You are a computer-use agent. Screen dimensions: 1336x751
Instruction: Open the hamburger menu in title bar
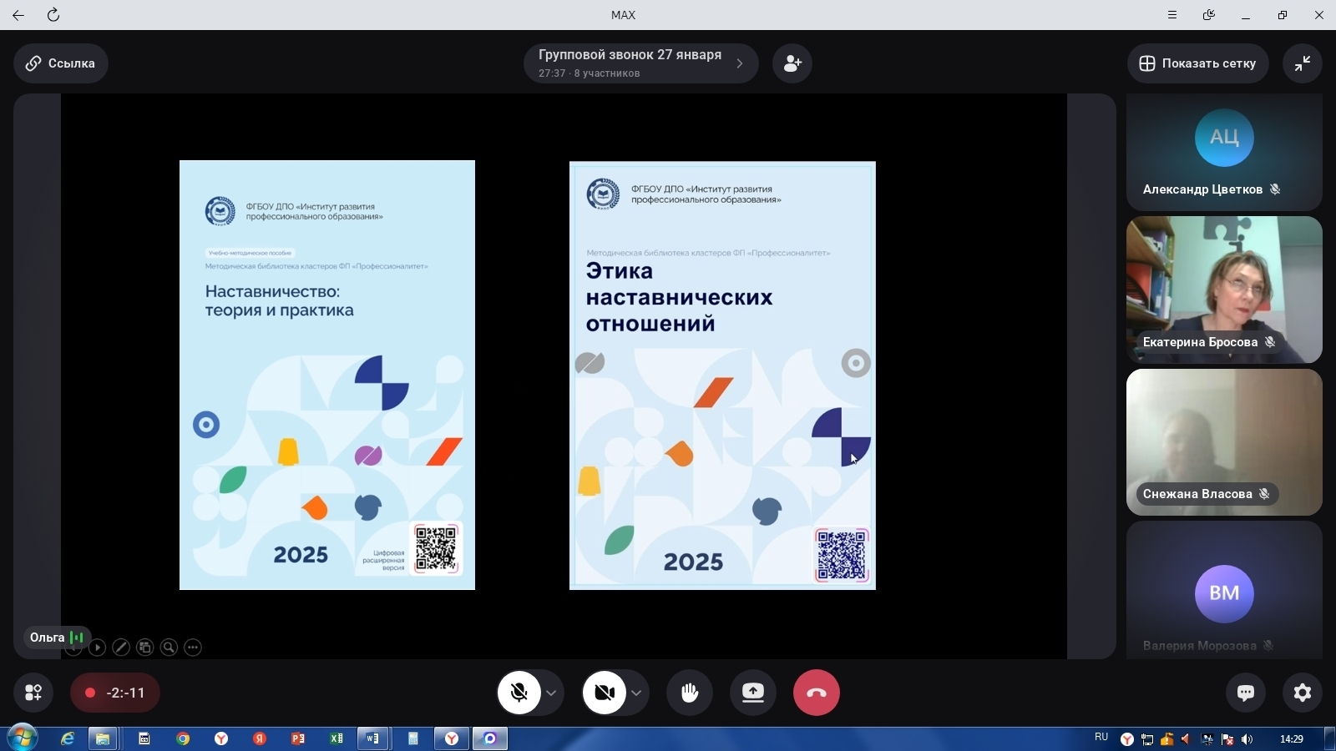1172,15
